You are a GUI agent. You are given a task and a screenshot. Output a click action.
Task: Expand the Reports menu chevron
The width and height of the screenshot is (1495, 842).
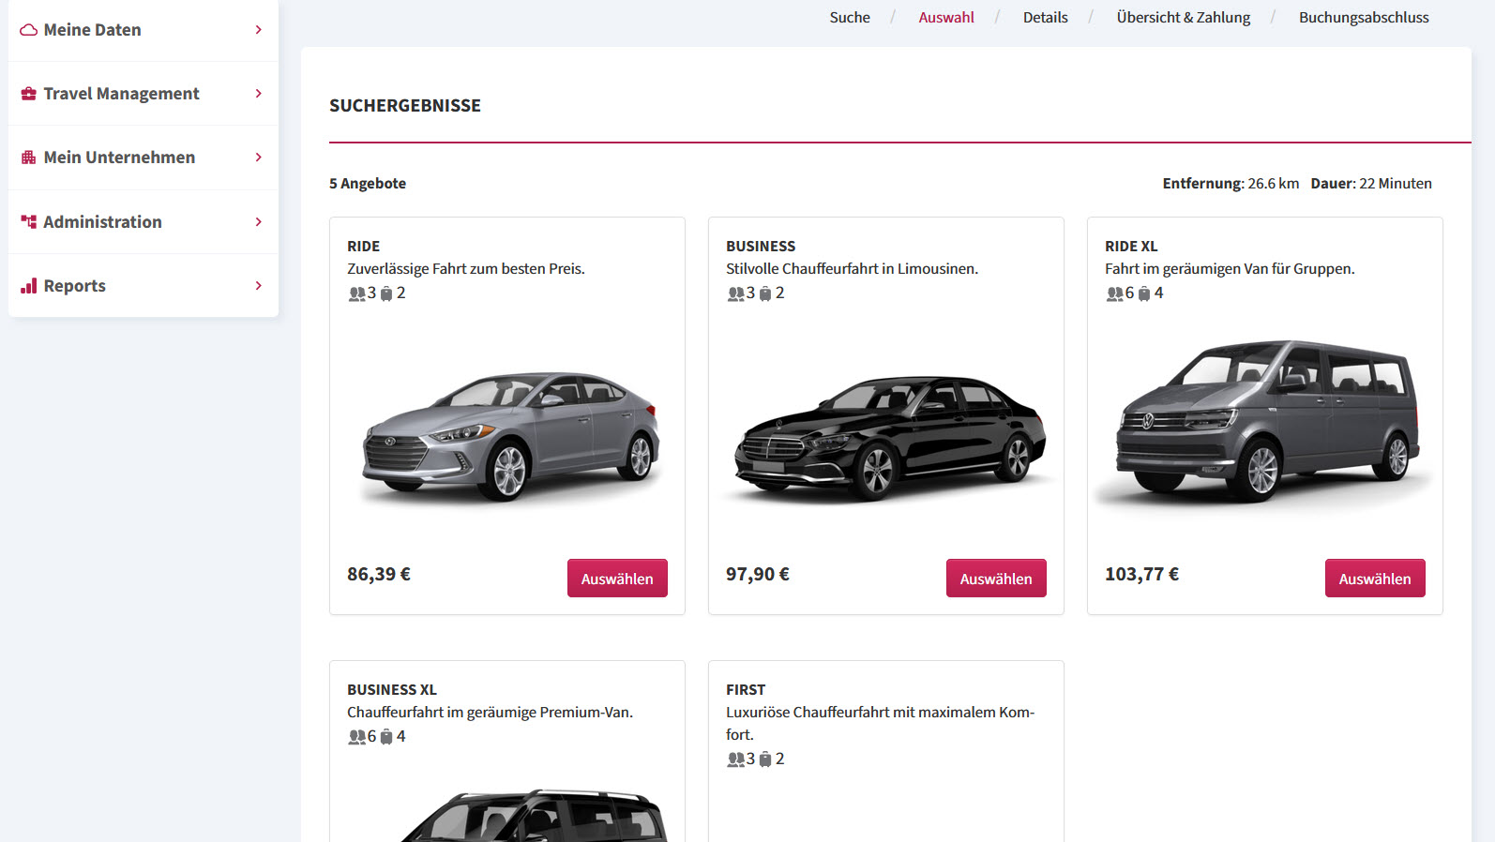pos(258,286)
